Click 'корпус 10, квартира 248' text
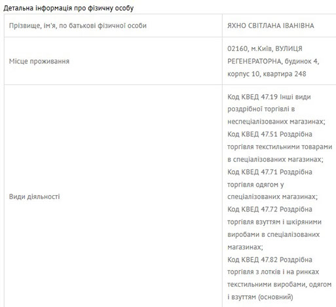 click(x=267, y=74)
